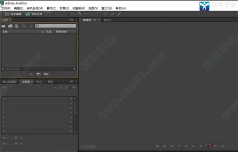Switch to the Waveform editor view button
The image size is (238, 152).
coord(13,14)
